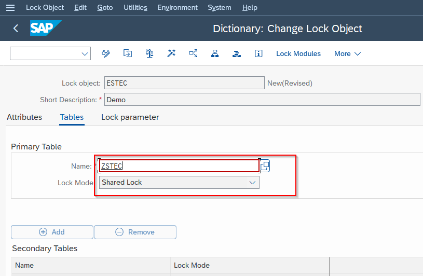Click the Check scales icon
Screen dimensions: 423x276
point(149,53)
